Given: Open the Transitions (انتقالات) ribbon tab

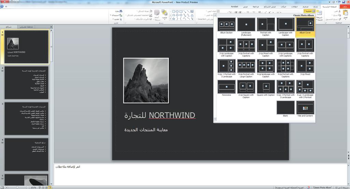Looking at the screenshot, I should 294,7.
